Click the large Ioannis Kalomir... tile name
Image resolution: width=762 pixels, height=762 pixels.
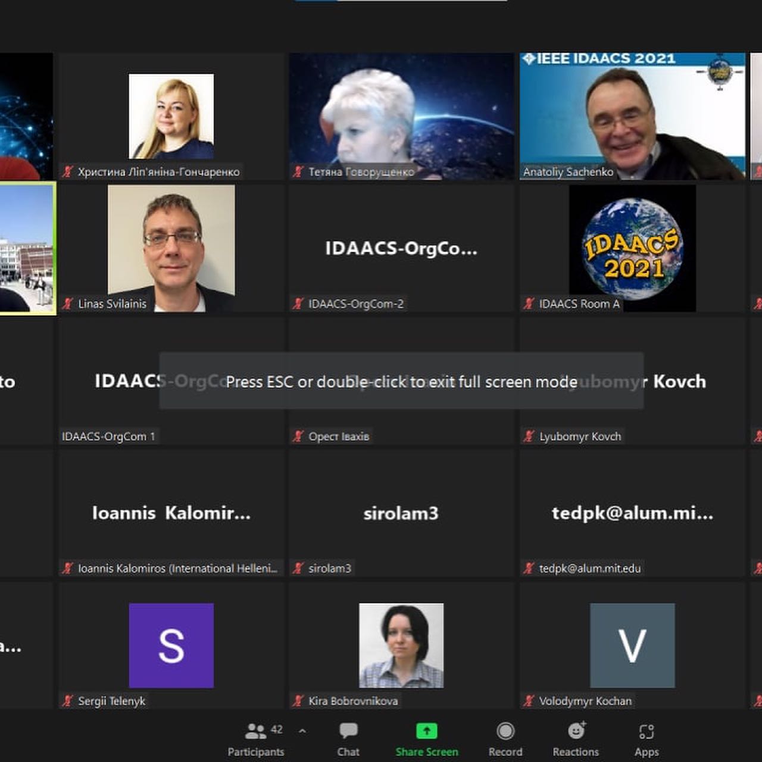[x=171, y=513]
